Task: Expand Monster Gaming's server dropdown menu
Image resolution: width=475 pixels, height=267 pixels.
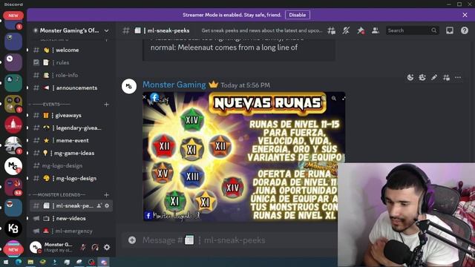Action: point(107,30)
